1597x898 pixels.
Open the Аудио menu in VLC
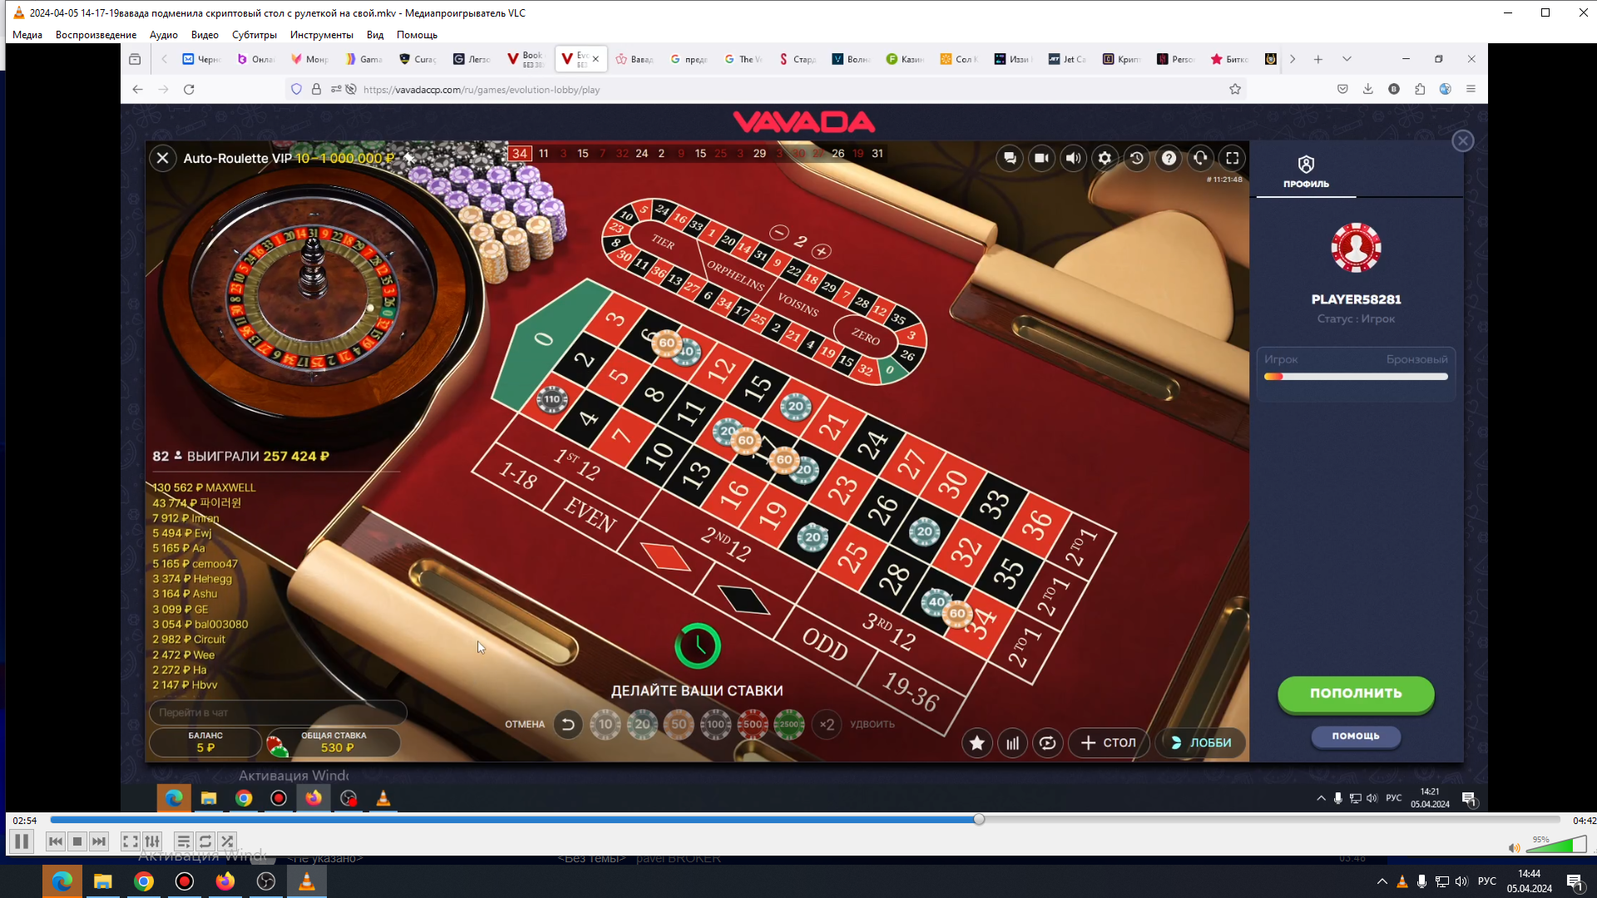tap(164, 35)
